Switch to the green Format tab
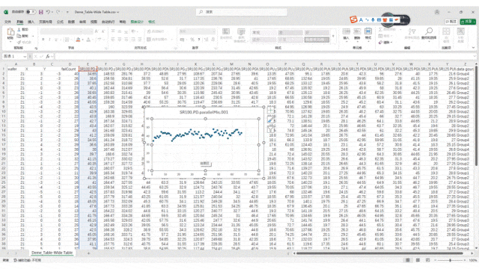This screenshot has height=269, width=479. [x=151, y=22]
